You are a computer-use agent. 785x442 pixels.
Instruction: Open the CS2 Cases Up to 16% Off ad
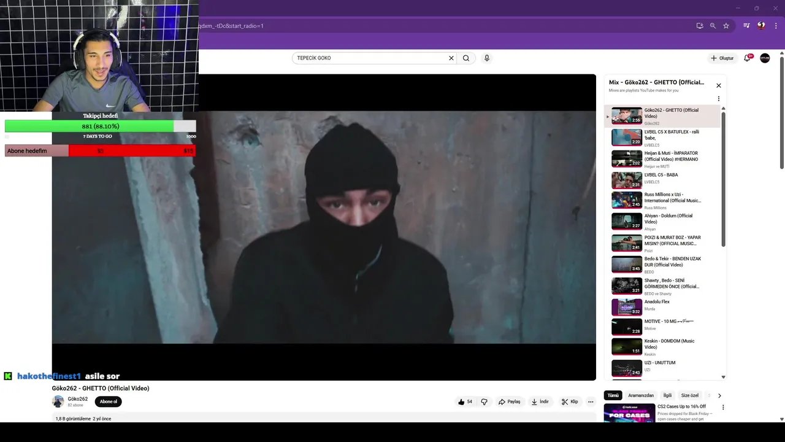(x=659, y=413)
